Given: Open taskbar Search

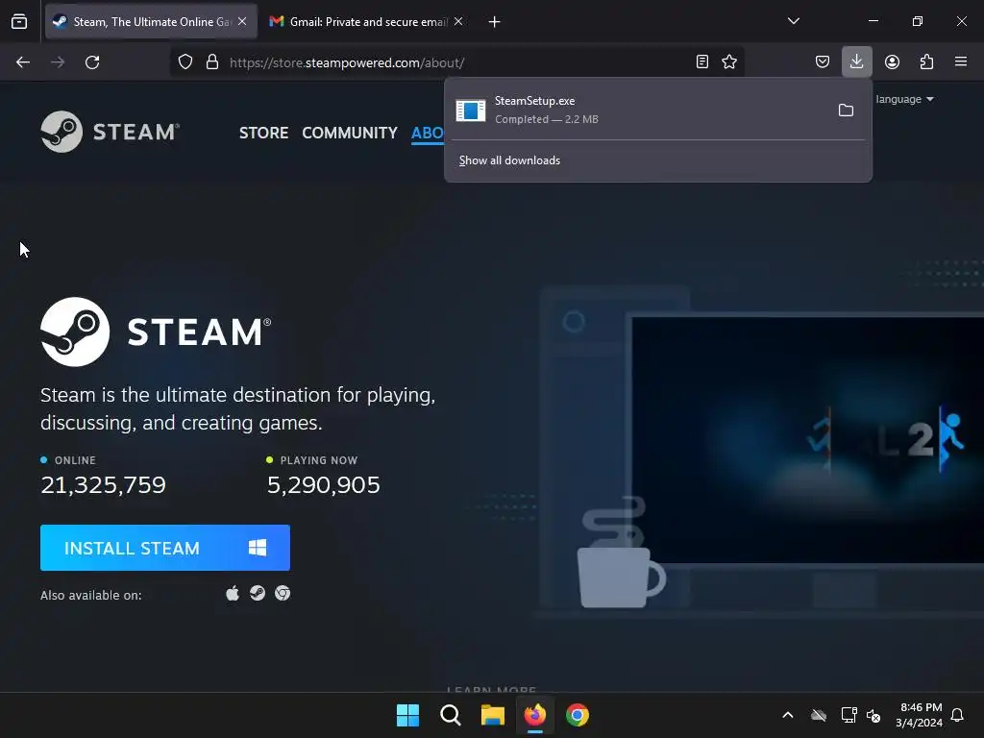Looking at the screenshot, I should click(x=451, y=715).
